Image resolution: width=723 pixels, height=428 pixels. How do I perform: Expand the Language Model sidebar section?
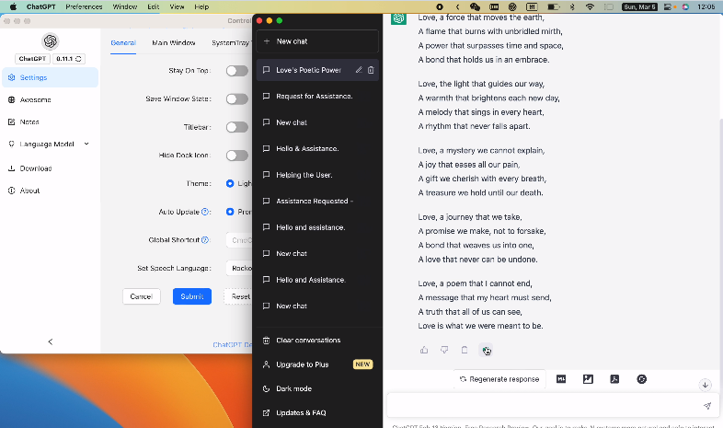click(50, 144)
